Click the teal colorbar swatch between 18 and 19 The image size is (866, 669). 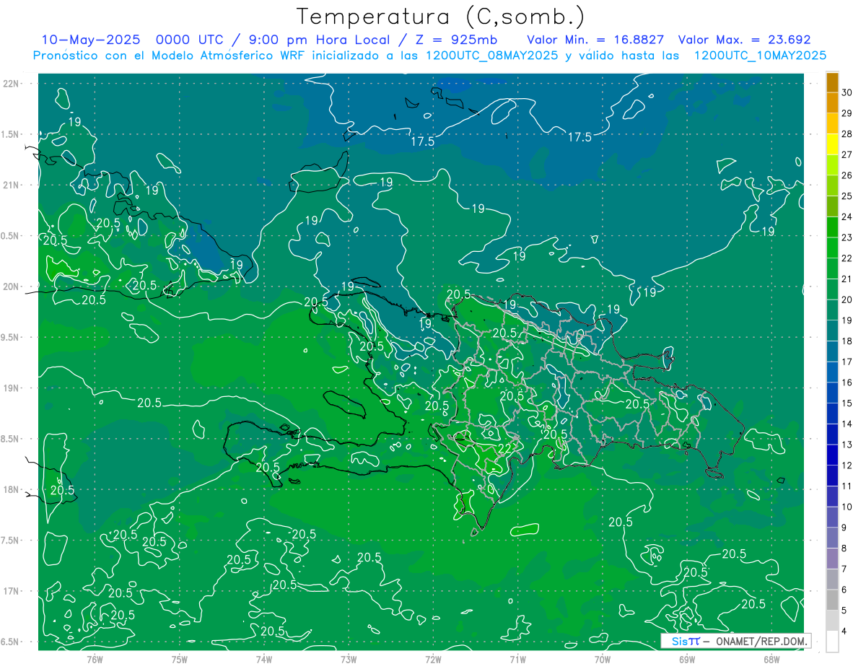tap(832, 331)
